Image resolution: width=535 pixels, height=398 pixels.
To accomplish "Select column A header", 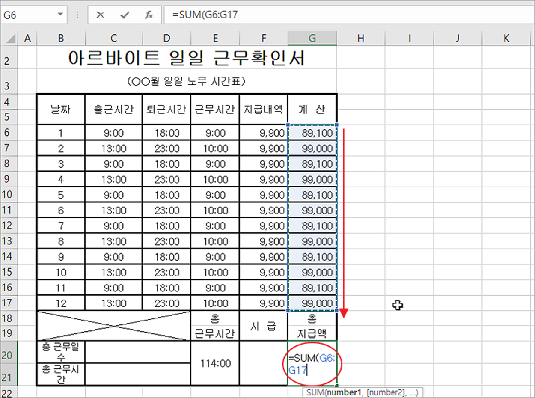I will coord(28,39).
